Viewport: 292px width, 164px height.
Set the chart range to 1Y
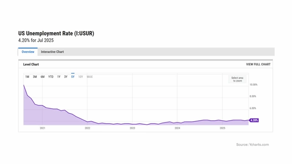coord(59,77)
